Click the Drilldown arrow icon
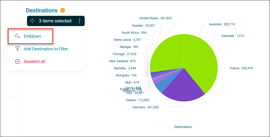 (x=17, y=36)
